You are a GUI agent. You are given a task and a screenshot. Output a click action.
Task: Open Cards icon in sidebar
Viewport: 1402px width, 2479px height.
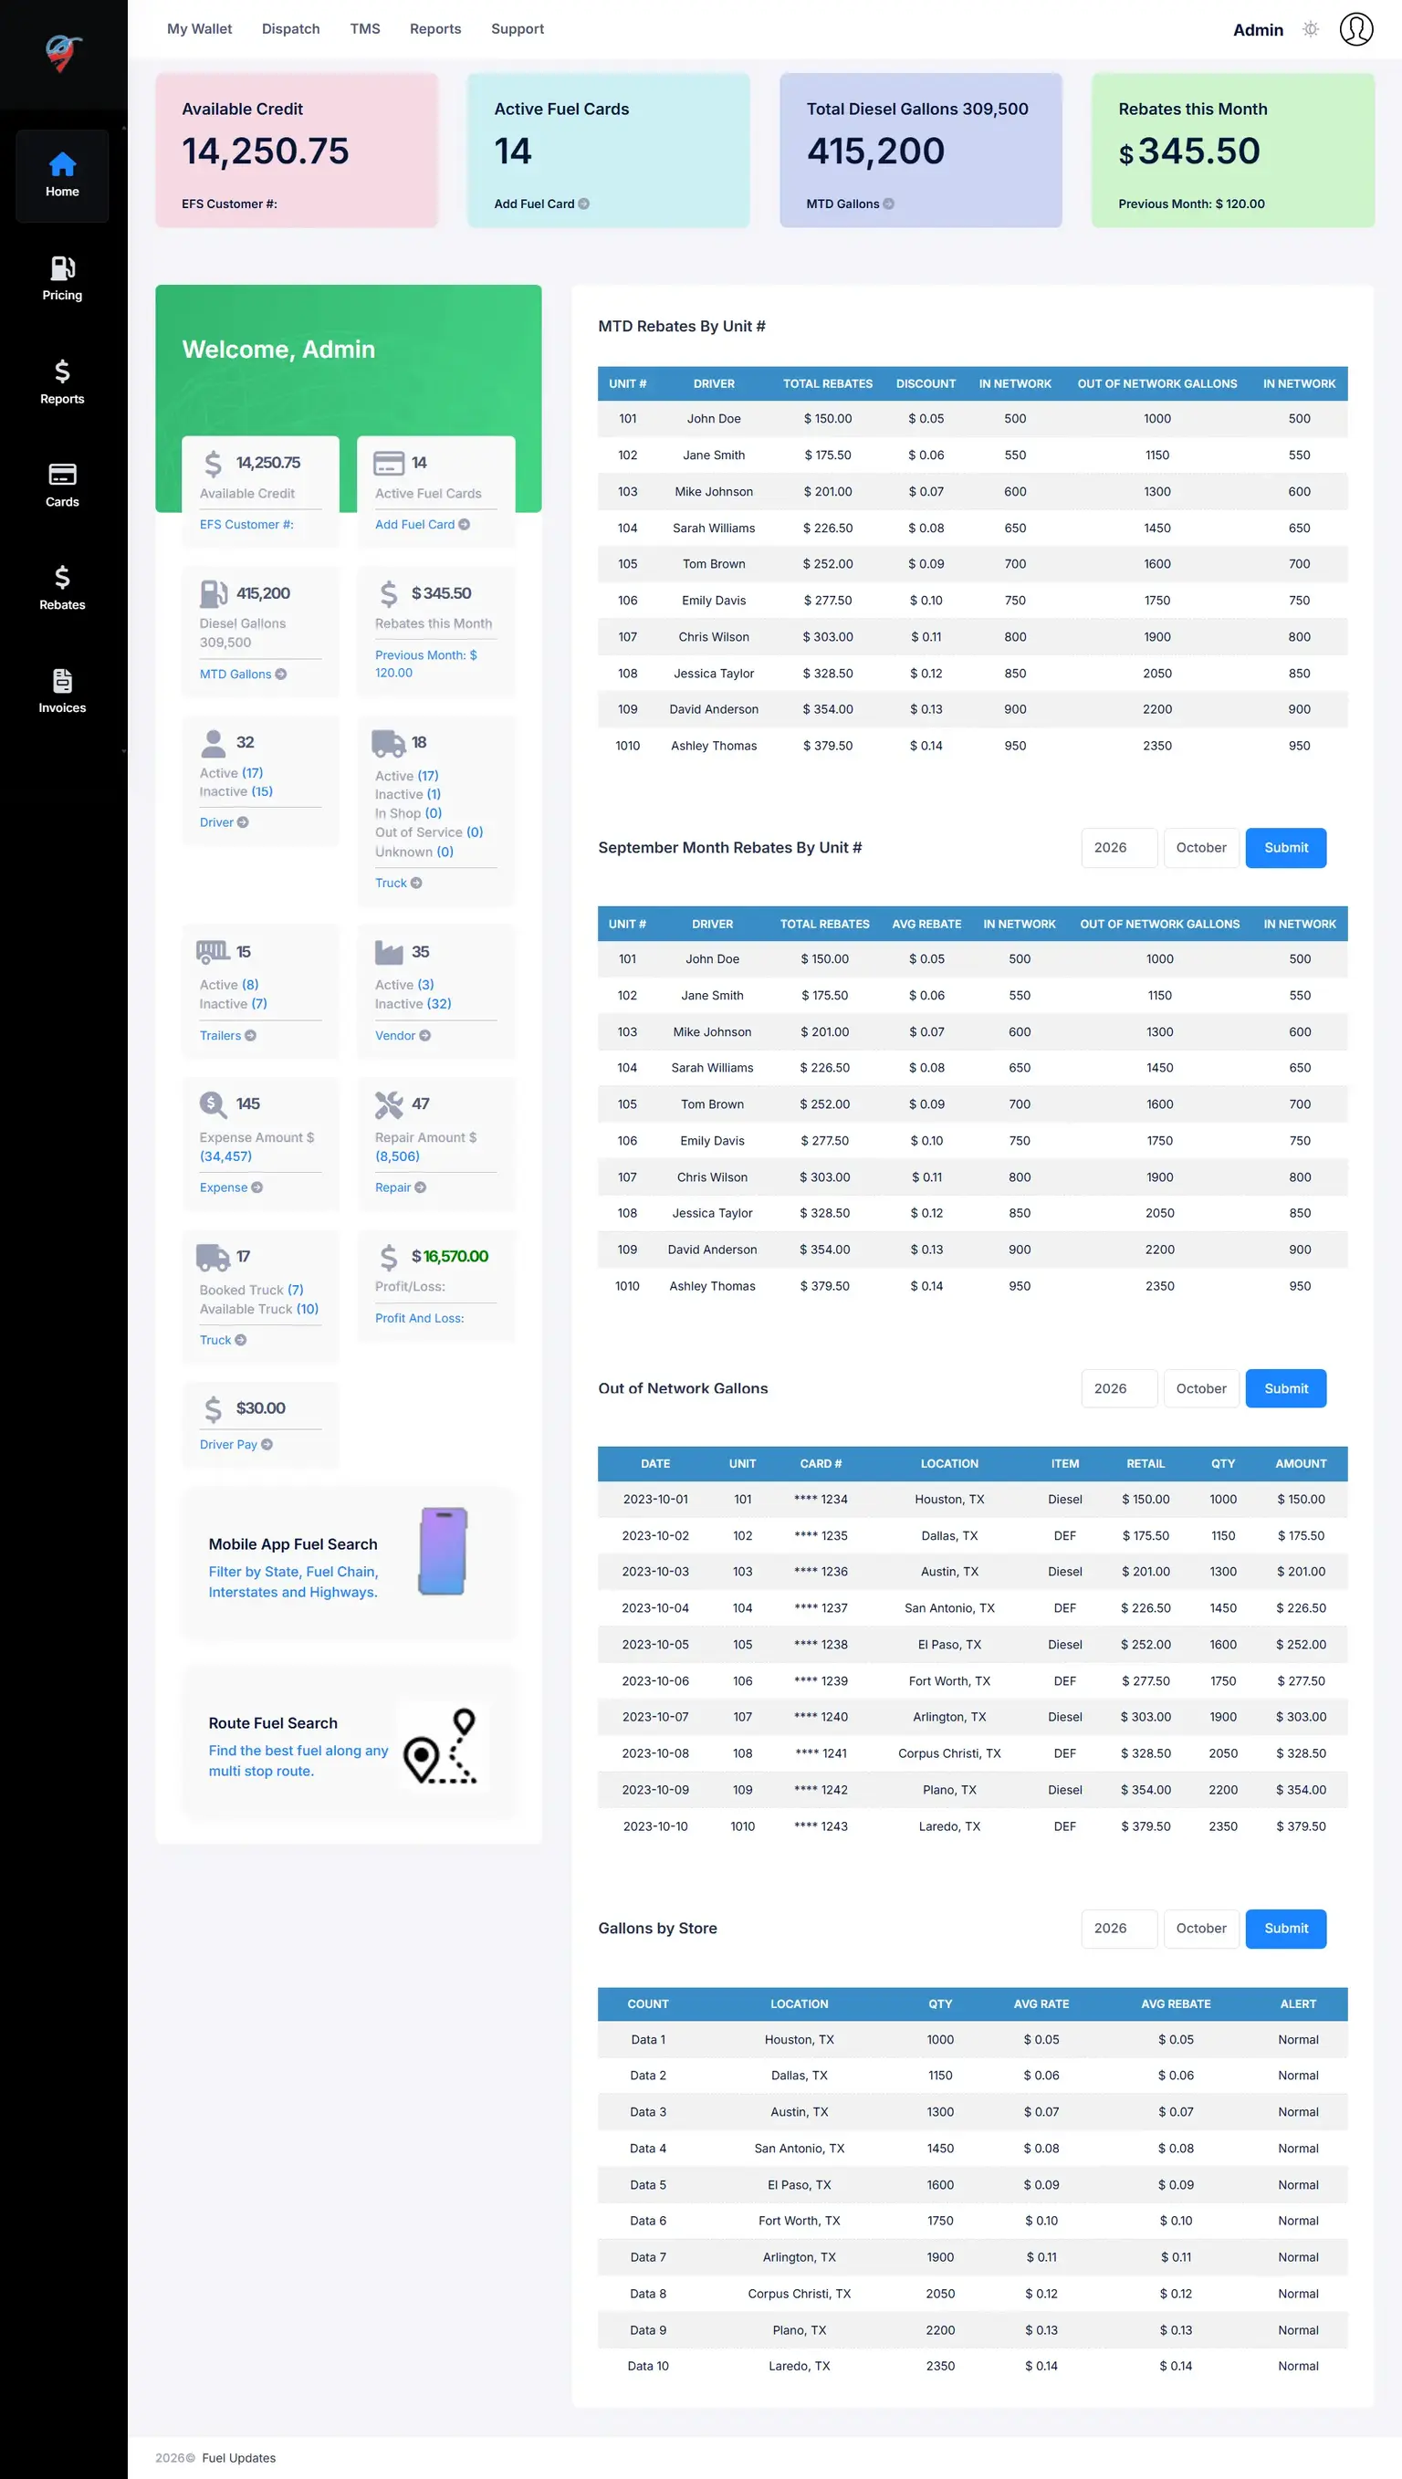click(x=63, y=474)
